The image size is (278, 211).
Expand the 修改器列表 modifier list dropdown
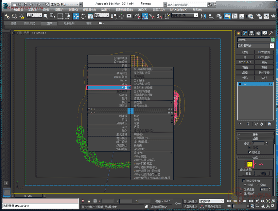[x=272, y=46]
